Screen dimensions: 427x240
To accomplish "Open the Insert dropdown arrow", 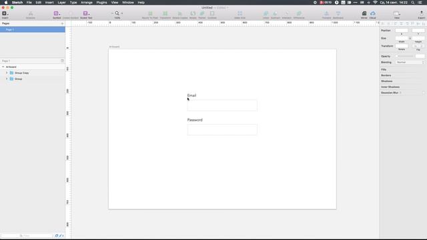I will click(7, 14).
